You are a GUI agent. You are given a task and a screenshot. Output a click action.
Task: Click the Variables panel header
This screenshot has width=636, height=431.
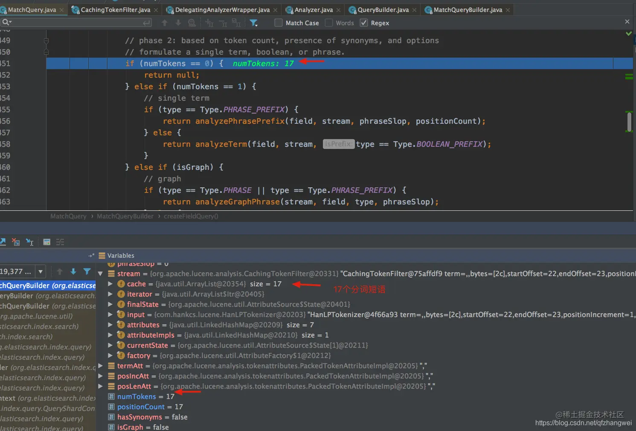pos(121,256)
